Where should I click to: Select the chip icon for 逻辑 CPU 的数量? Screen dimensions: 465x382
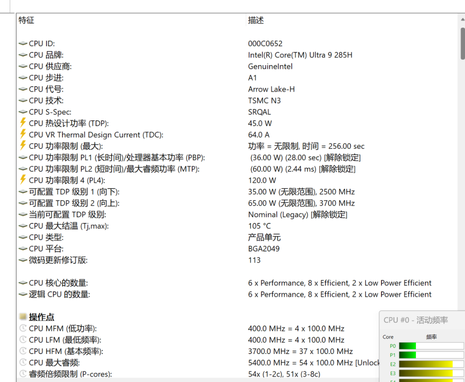pos(23,294)
